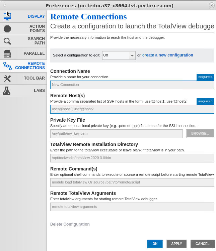Click the create a new configuration link
This screenshot has width=216, height=251.
pos(167,55)
